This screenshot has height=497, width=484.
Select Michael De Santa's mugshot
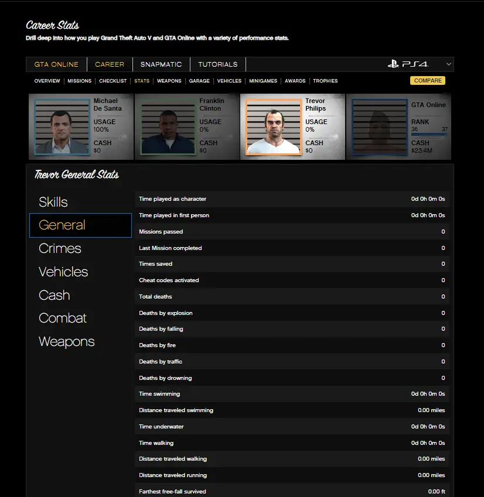click(61, 127)
